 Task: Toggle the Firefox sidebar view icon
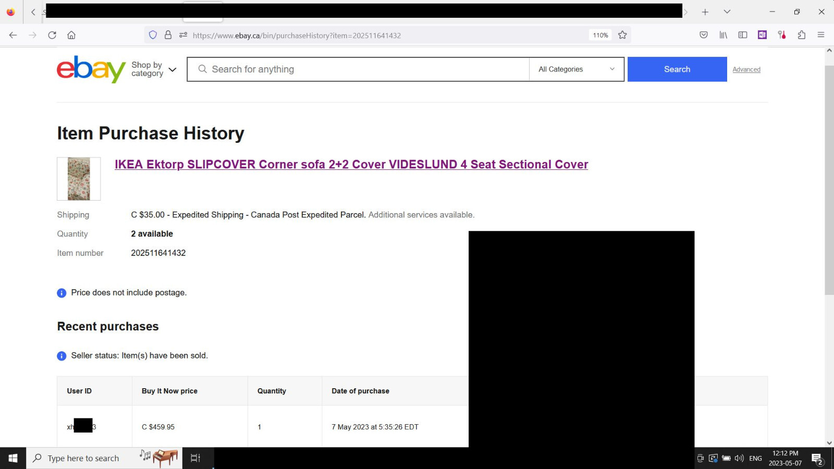(743, 35)
